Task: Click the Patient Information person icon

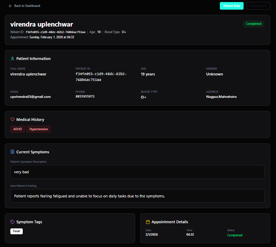Action: coord(12,59)
